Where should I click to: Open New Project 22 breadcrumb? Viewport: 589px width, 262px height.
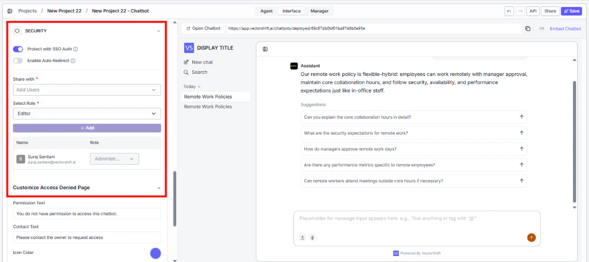click(x=64, y=11)
